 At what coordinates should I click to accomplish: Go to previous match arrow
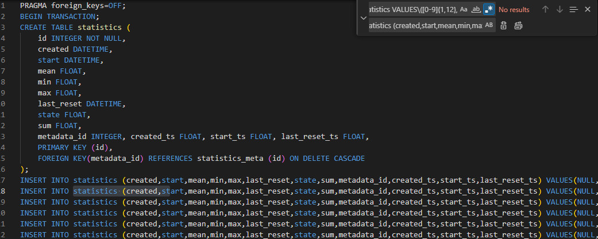(x=546, y=9)
